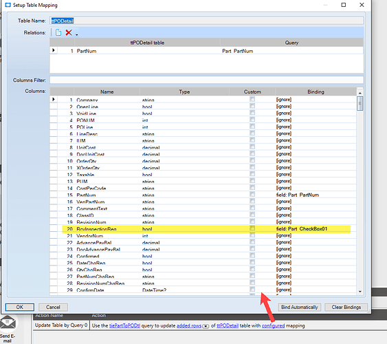Screen dimensions: 387x344
Task: Click the red delete relation icon
Action: tap(69, 32)
